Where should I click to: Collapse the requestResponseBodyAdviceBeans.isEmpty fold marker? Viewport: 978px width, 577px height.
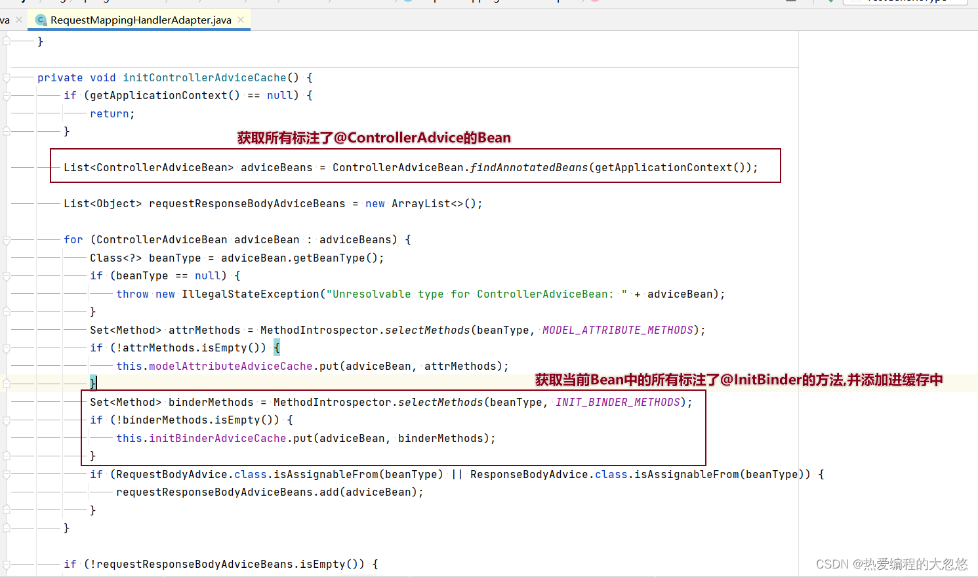6,565
